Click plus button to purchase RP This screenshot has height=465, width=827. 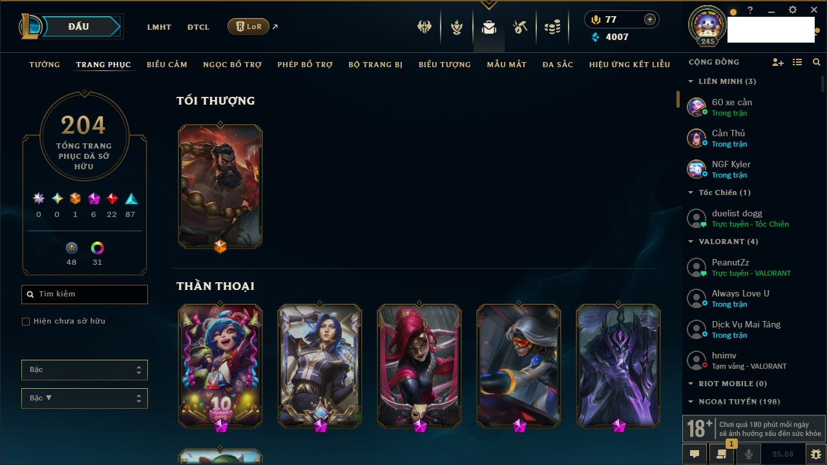tap(650, 19)
